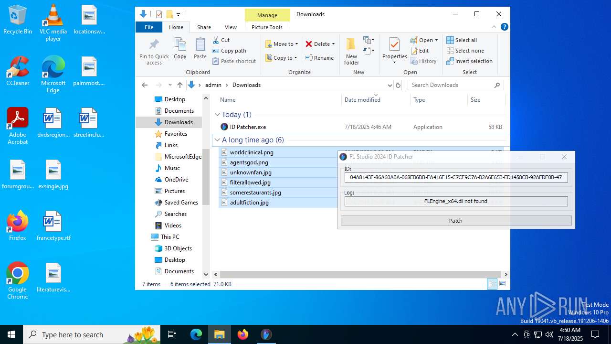Open recent locations dropdown arrow
Screen dimensions: 611x344
[170, 85]
